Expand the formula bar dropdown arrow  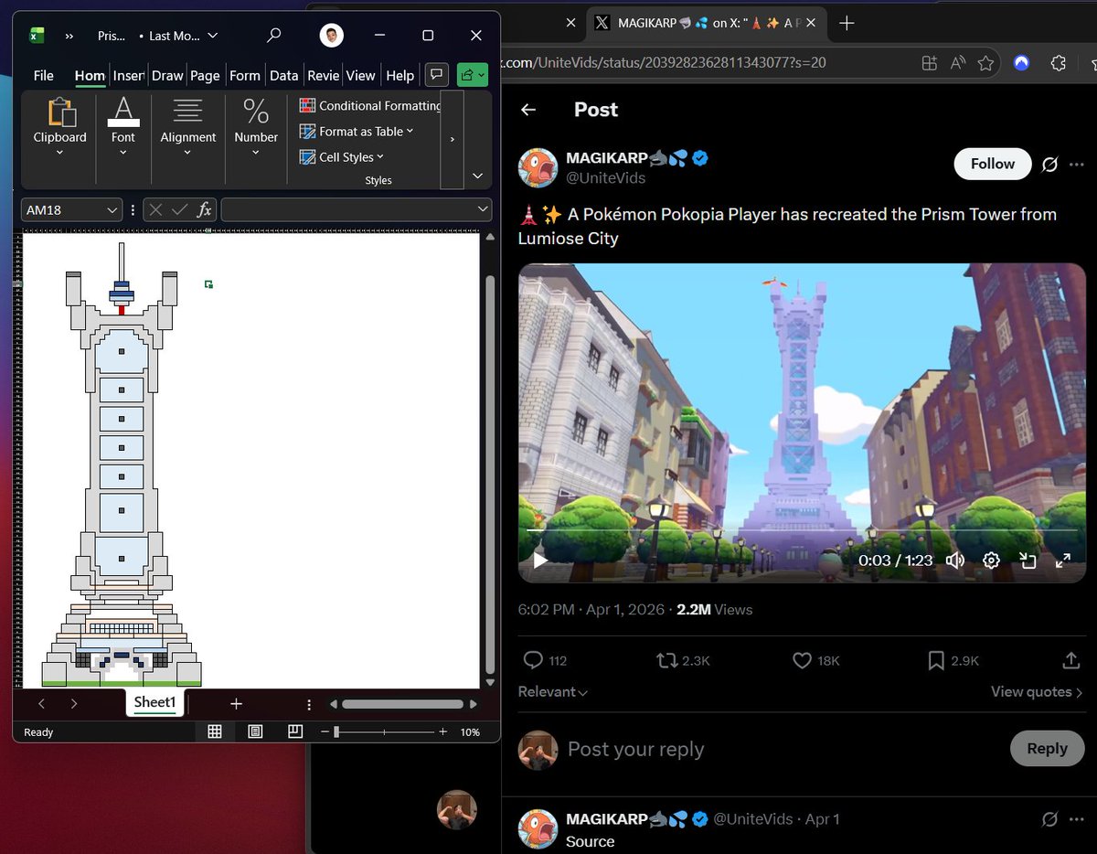point(483,210)
